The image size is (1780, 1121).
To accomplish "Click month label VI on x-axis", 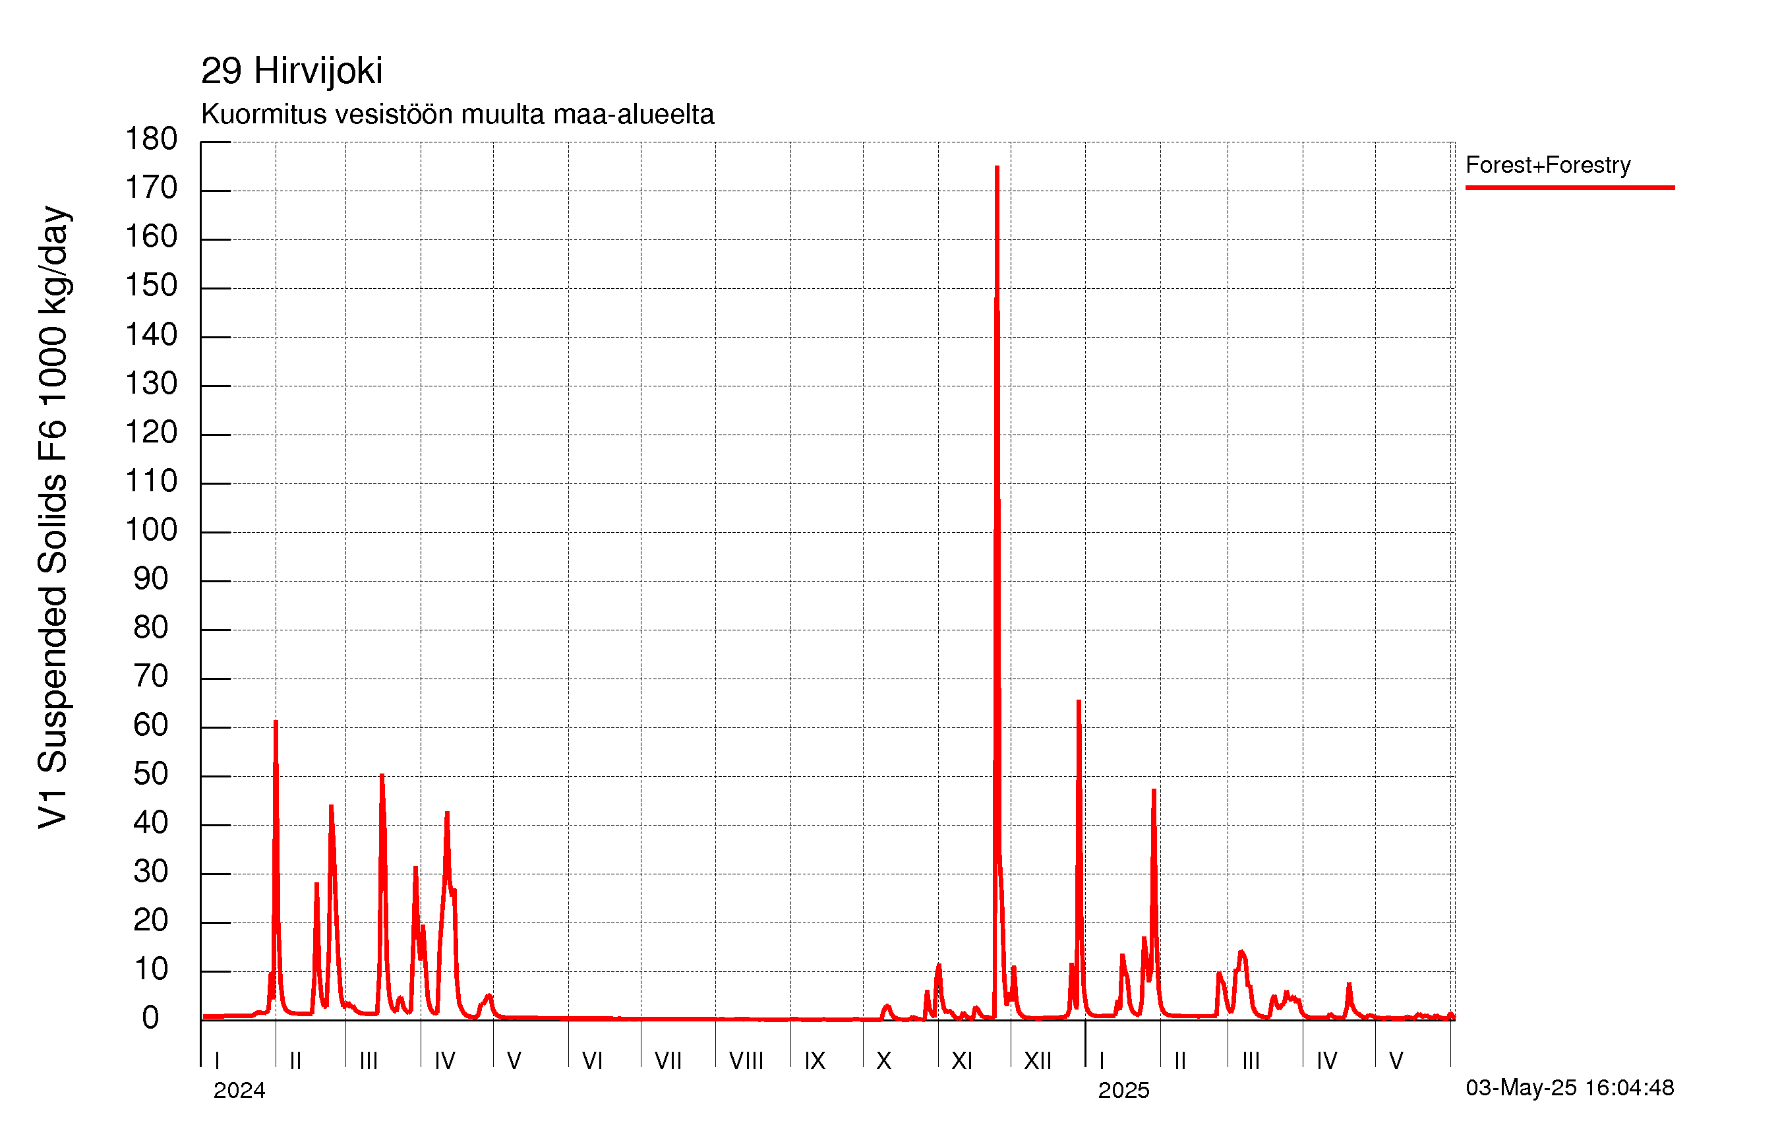I will coord(592,1061).
